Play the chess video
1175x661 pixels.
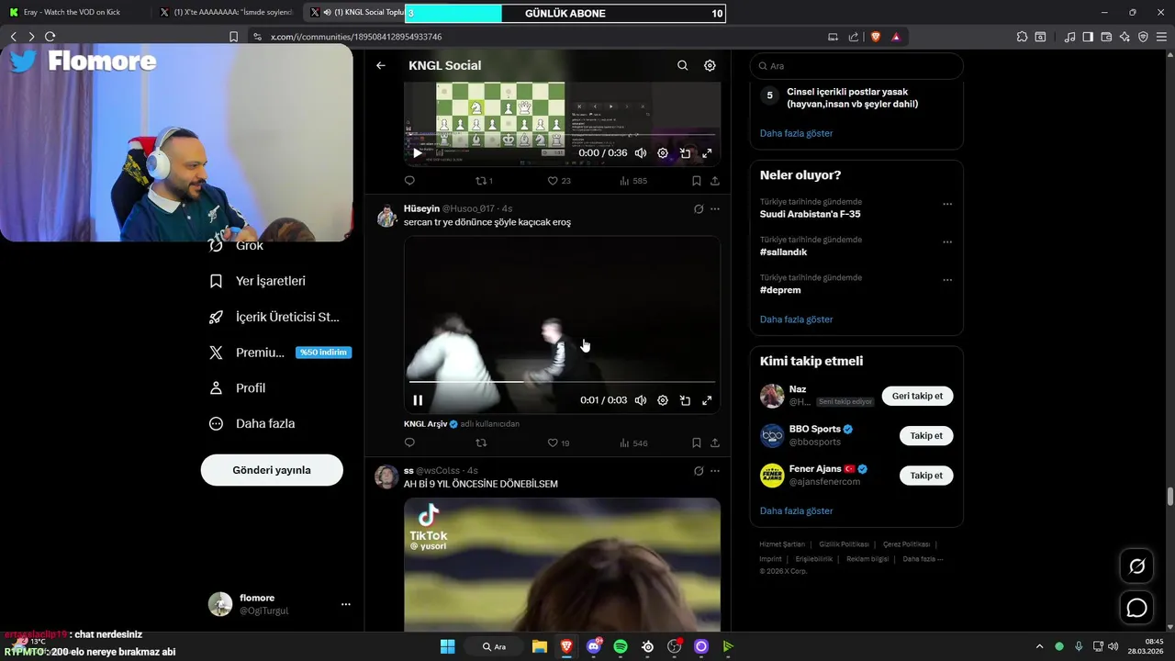[x=418, y=153]
